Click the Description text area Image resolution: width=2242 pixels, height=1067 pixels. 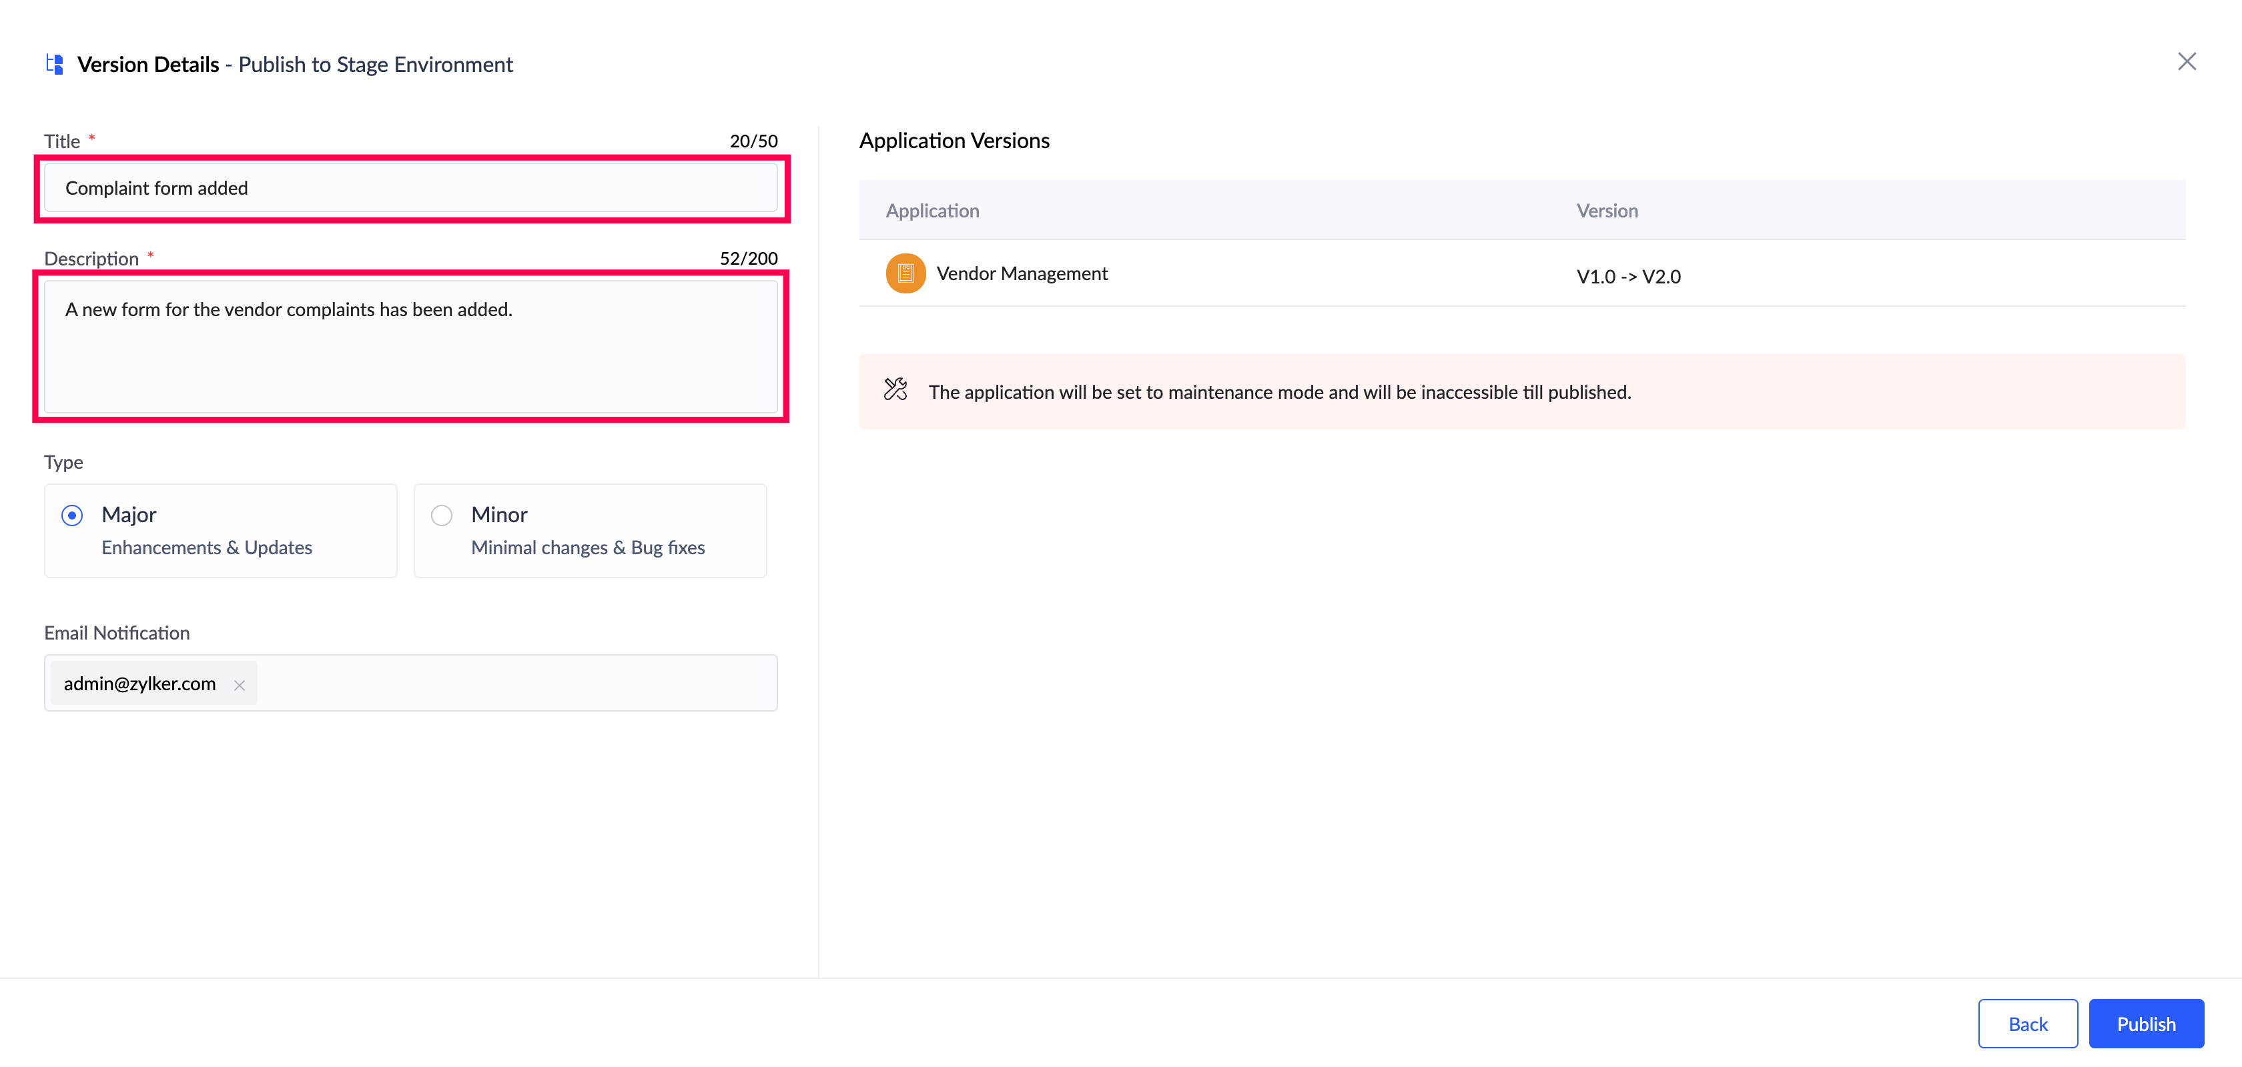click(411, 346)
